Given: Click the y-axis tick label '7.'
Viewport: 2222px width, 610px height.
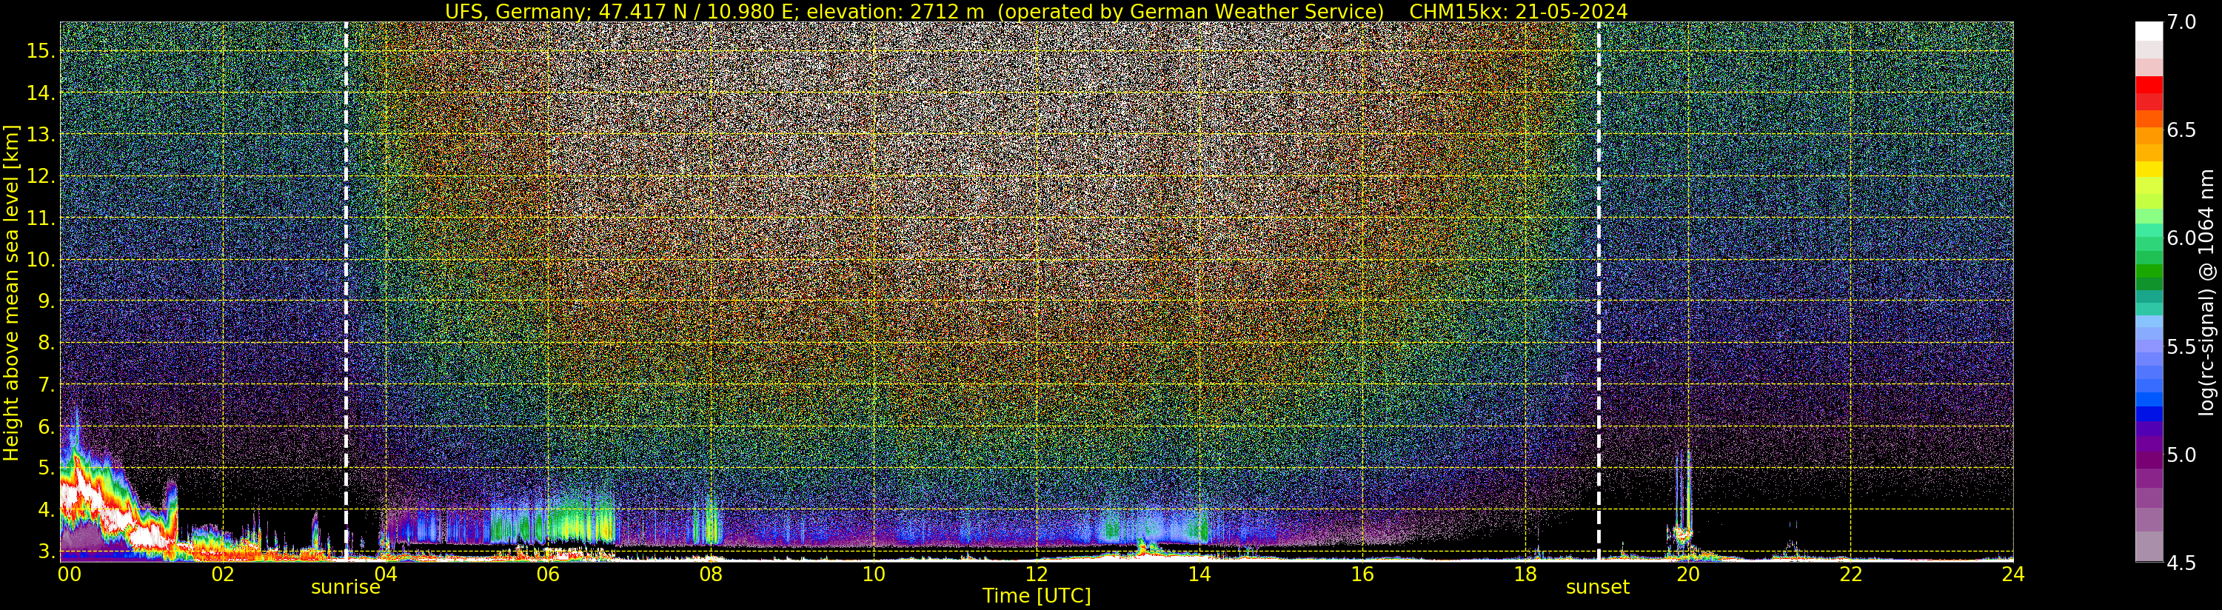Looking at the screenshot, I should [x=47, y=384].
